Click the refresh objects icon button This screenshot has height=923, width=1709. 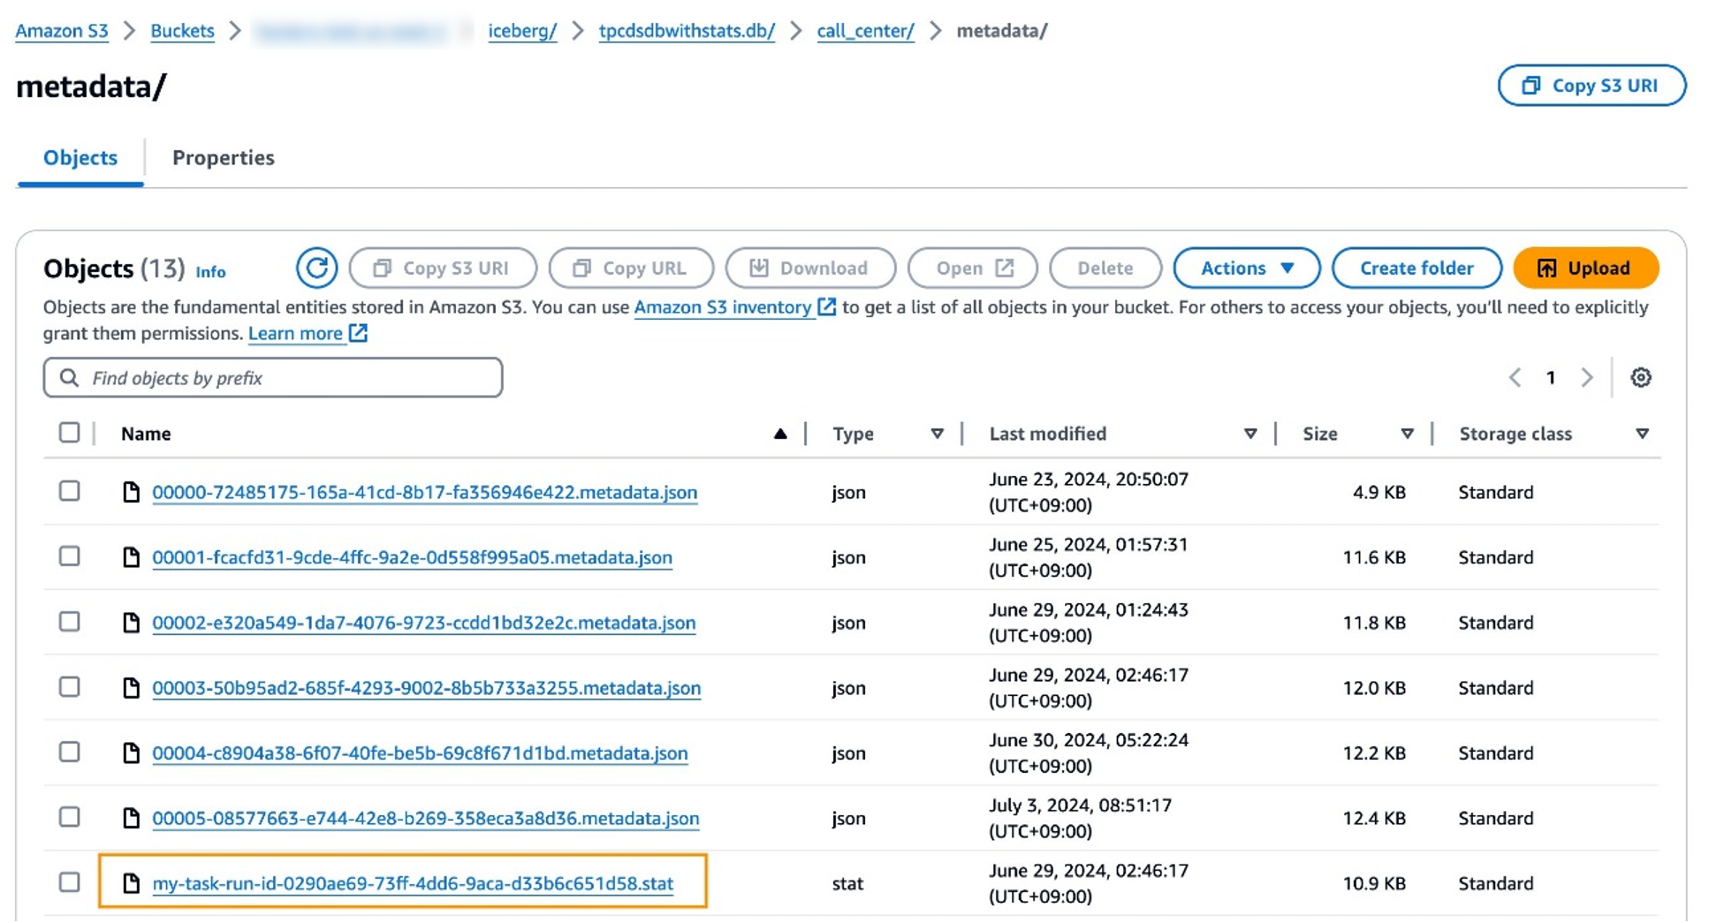pos(316,269)
